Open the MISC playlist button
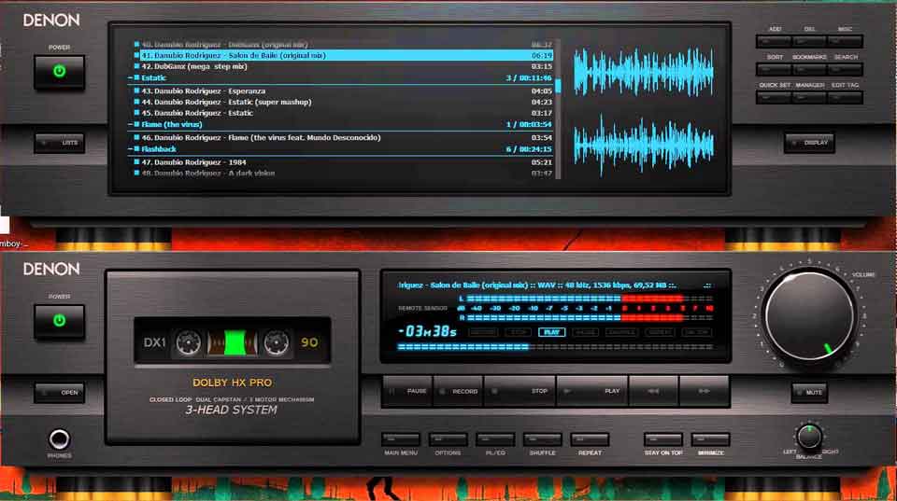The height and width of the screenshot is (501, 897). [x=845, y=42]
